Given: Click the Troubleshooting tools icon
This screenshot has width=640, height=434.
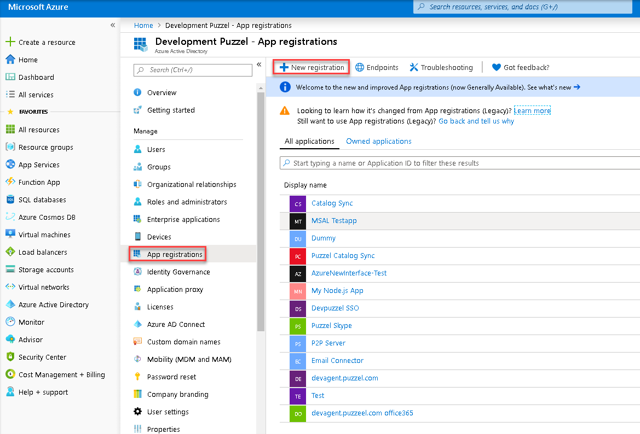Looking at the screenshot, I should 414,67.
